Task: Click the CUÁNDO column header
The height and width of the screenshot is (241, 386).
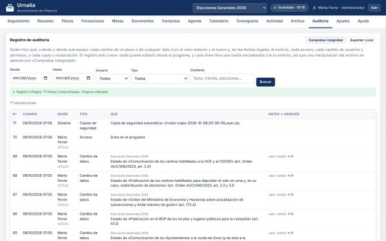Action: (x=30, y=114)
